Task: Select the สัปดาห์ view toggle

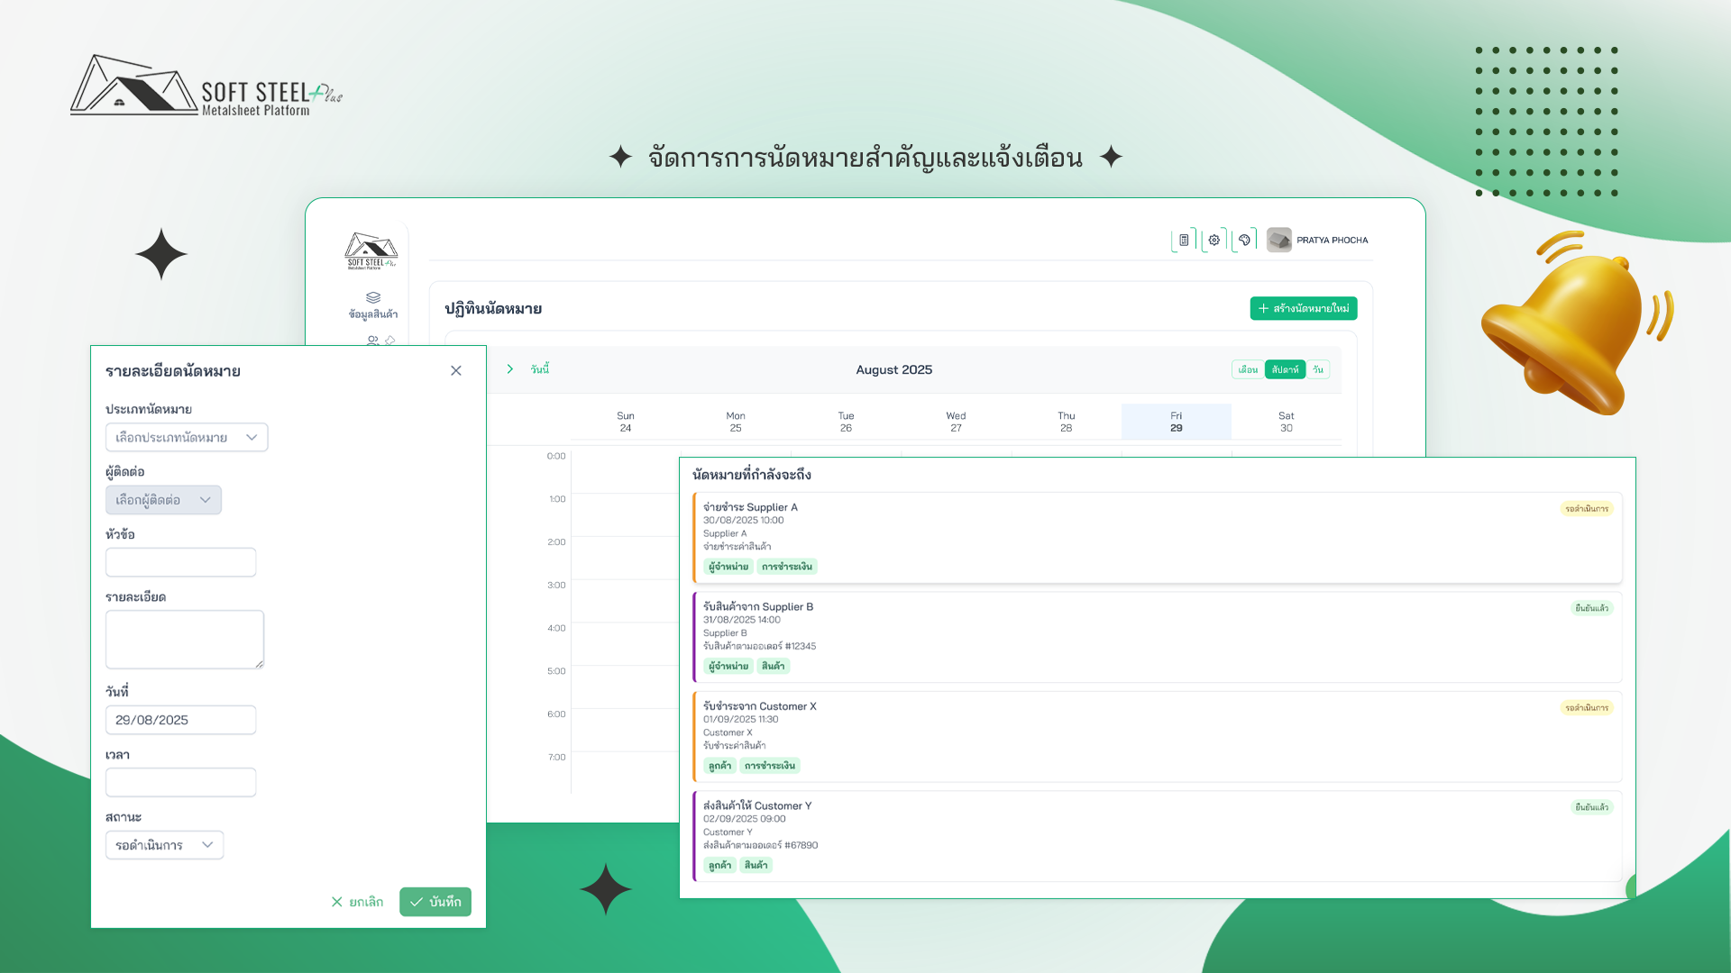Action: (1285, 369)
